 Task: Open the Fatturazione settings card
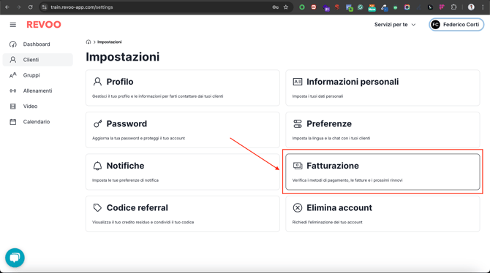coord(382,172)
